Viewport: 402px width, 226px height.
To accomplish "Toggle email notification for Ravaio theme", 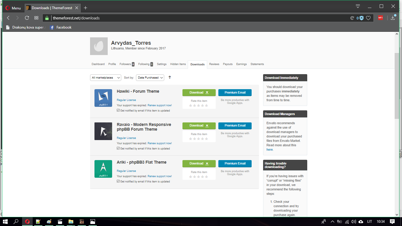I will [x=118, y=149].
